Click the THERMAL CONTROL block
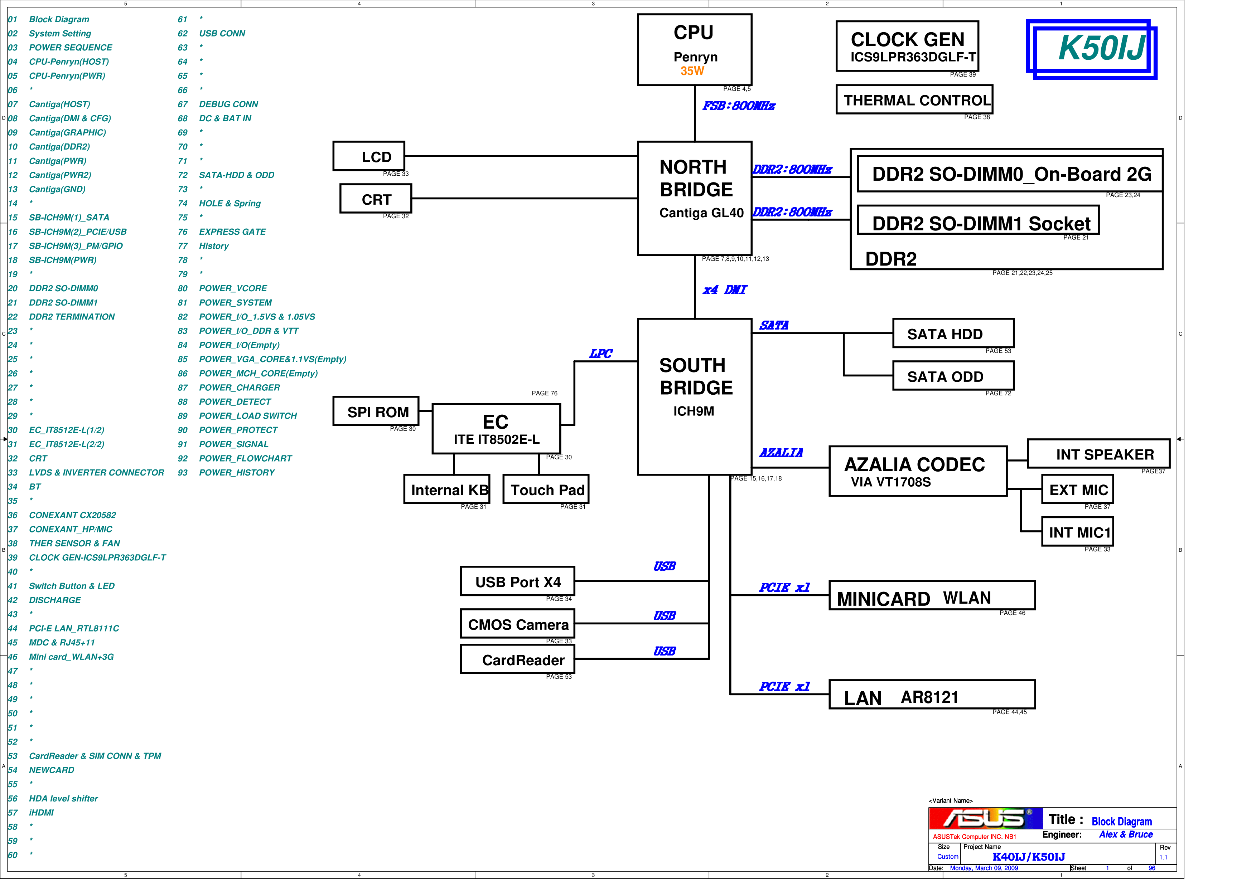Image resolution: width=1256 pixels, height=887 pixels. [914, 99]
